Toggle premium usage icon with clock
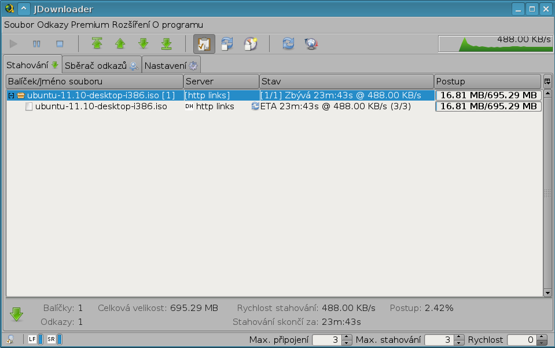The width and height of the screenshot is (555, 348). pos(250,44)
